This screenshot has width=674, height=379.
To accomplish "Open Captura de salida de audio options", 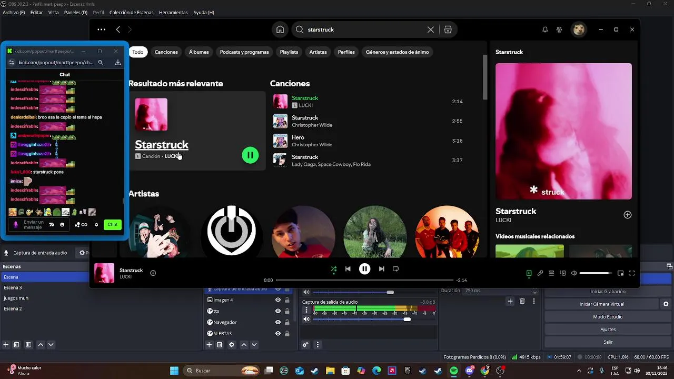I will click(306, 310).
